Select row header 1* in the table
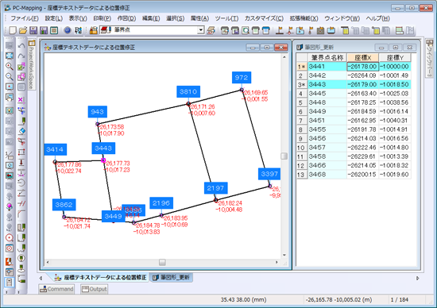Viewport: 437px width, 308px height. (302, 67)
